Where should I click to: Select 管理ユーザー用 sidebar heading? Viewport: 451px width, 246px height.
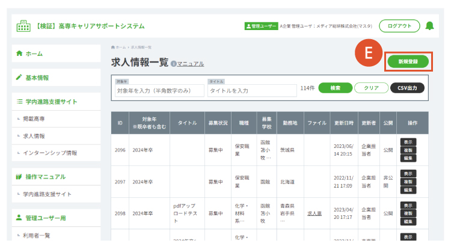56,218
